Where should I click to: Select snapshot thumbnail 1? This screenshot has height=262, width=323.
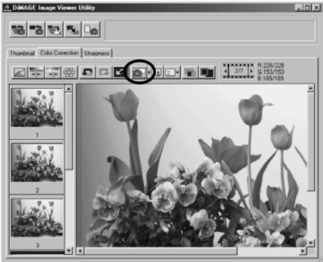click(x=37, y=107)
